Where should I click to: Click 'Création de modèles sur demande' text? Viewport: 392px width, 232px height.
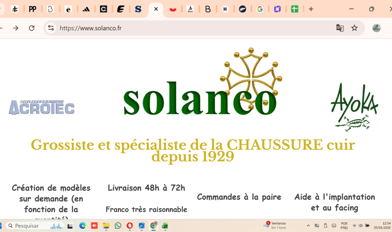click(51, 201)
